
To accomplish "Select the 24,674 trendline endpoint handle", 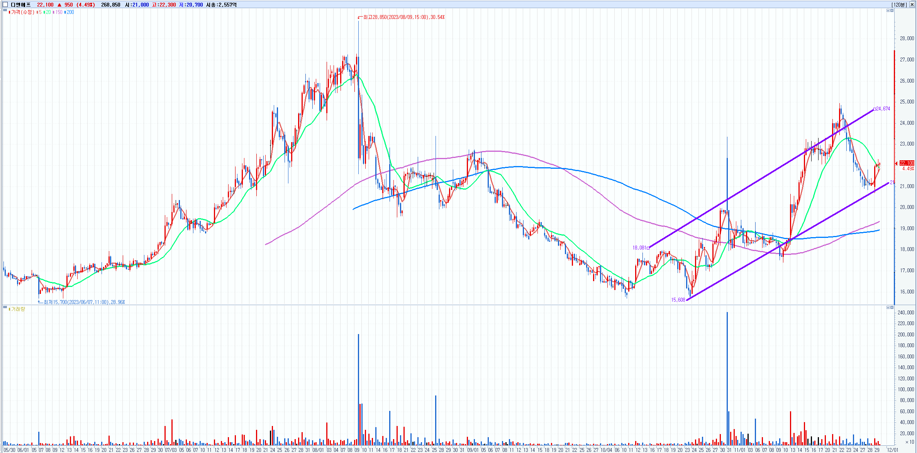I will pyautogui.click(x=875, y=109).
